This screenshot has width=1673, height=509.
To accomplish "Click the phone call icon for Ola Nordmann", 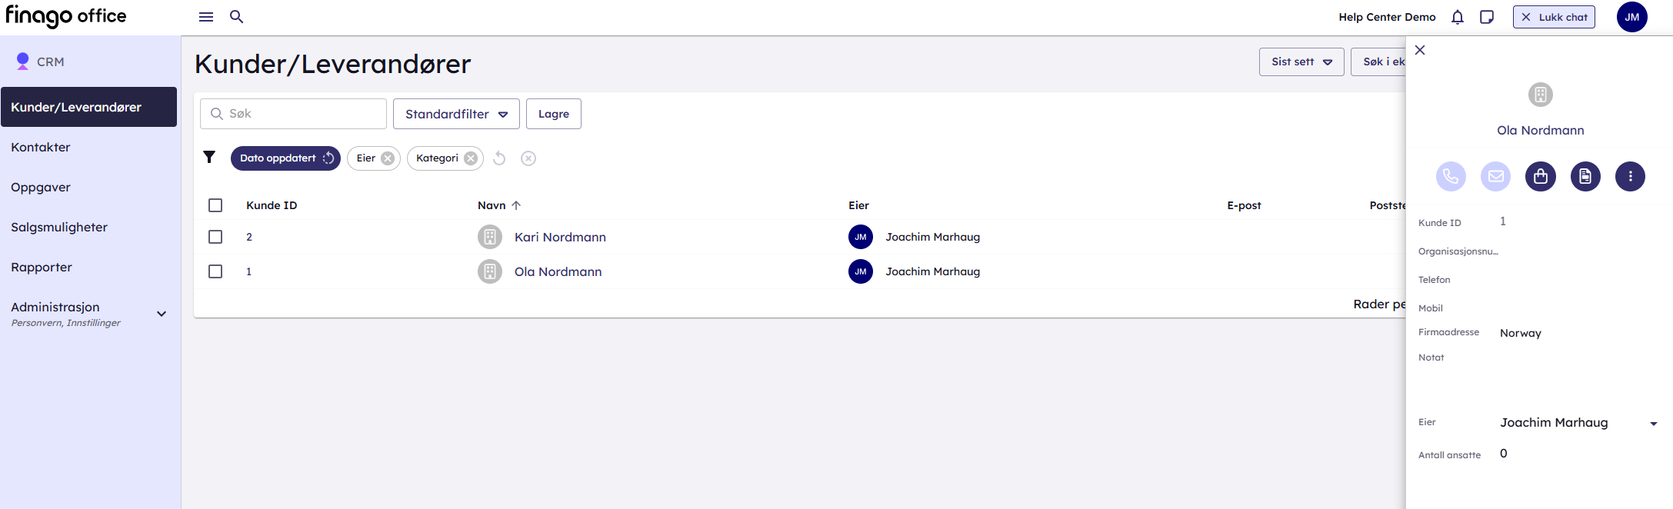I will (1451, 177).
